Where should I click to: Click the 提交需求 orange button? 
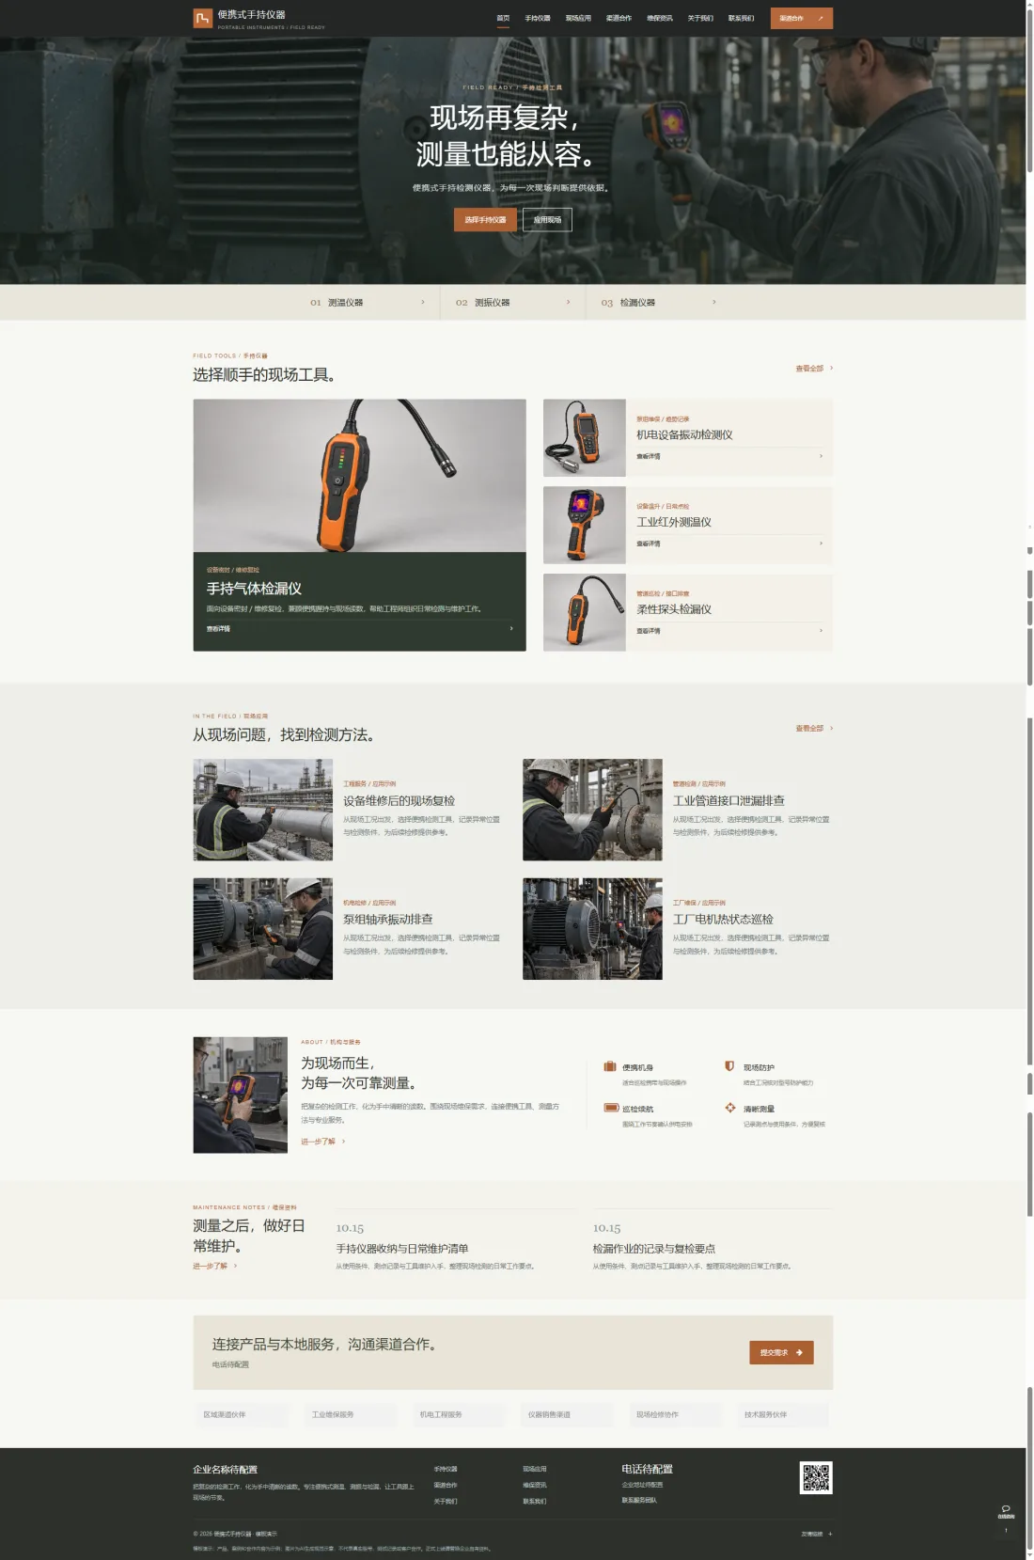click(x=781, y=1352)
